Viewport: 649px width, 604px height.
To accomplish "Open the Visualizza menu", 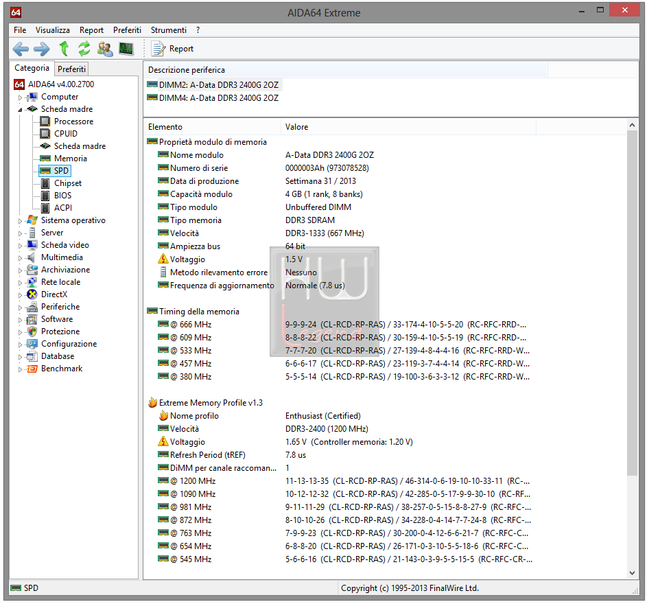I will coord(53,30).
